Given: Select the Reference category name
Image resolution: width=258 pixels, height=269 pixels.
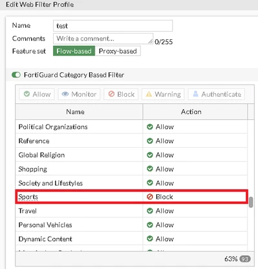Looking at the screenshot, I should 34,141.
